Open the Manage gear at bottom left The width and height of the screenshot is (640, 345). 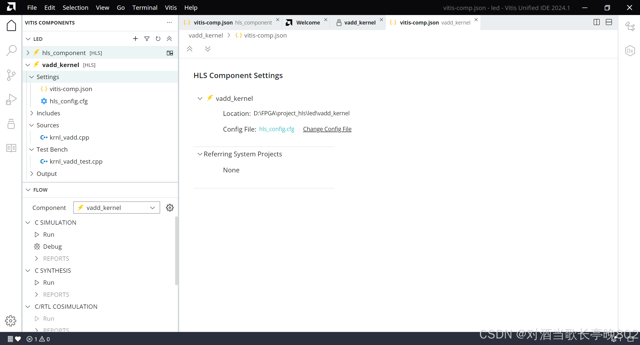11,321
